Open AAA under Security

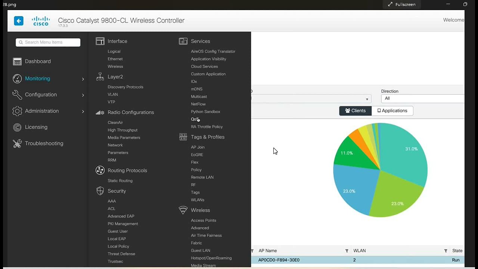point(112,201)
